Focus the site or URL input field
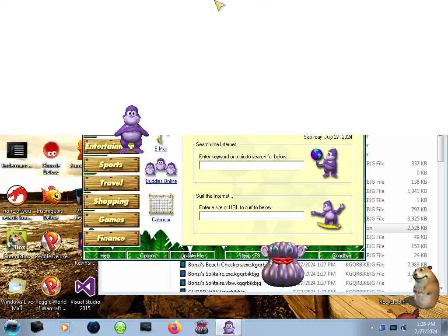 tap(252, 216)
